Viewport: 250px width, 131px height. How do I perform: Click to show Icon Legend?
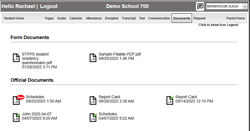click(218, 25)
